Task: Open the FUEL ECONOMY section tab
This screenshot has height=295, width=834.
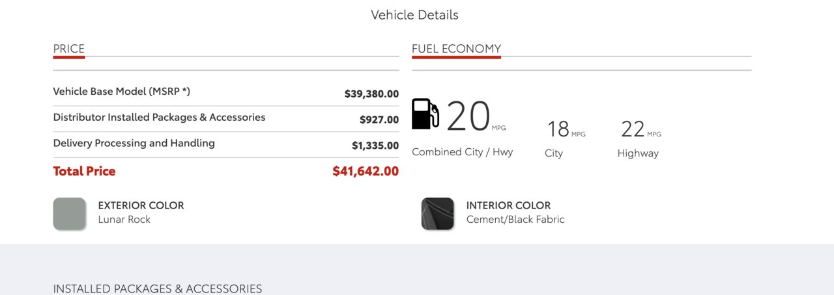Action: 456,49
